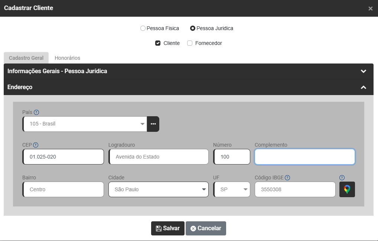Open the Cidade dropdown

tap(158, 189)
